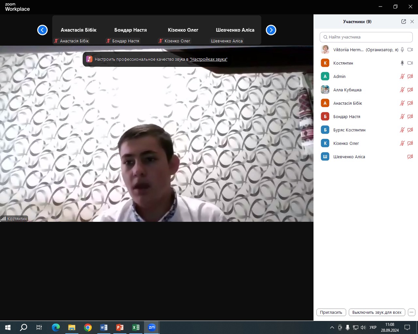418x334 pixels.
Task: Click Алла Кубишка's disabled camera icon
Action: (410, 90)
